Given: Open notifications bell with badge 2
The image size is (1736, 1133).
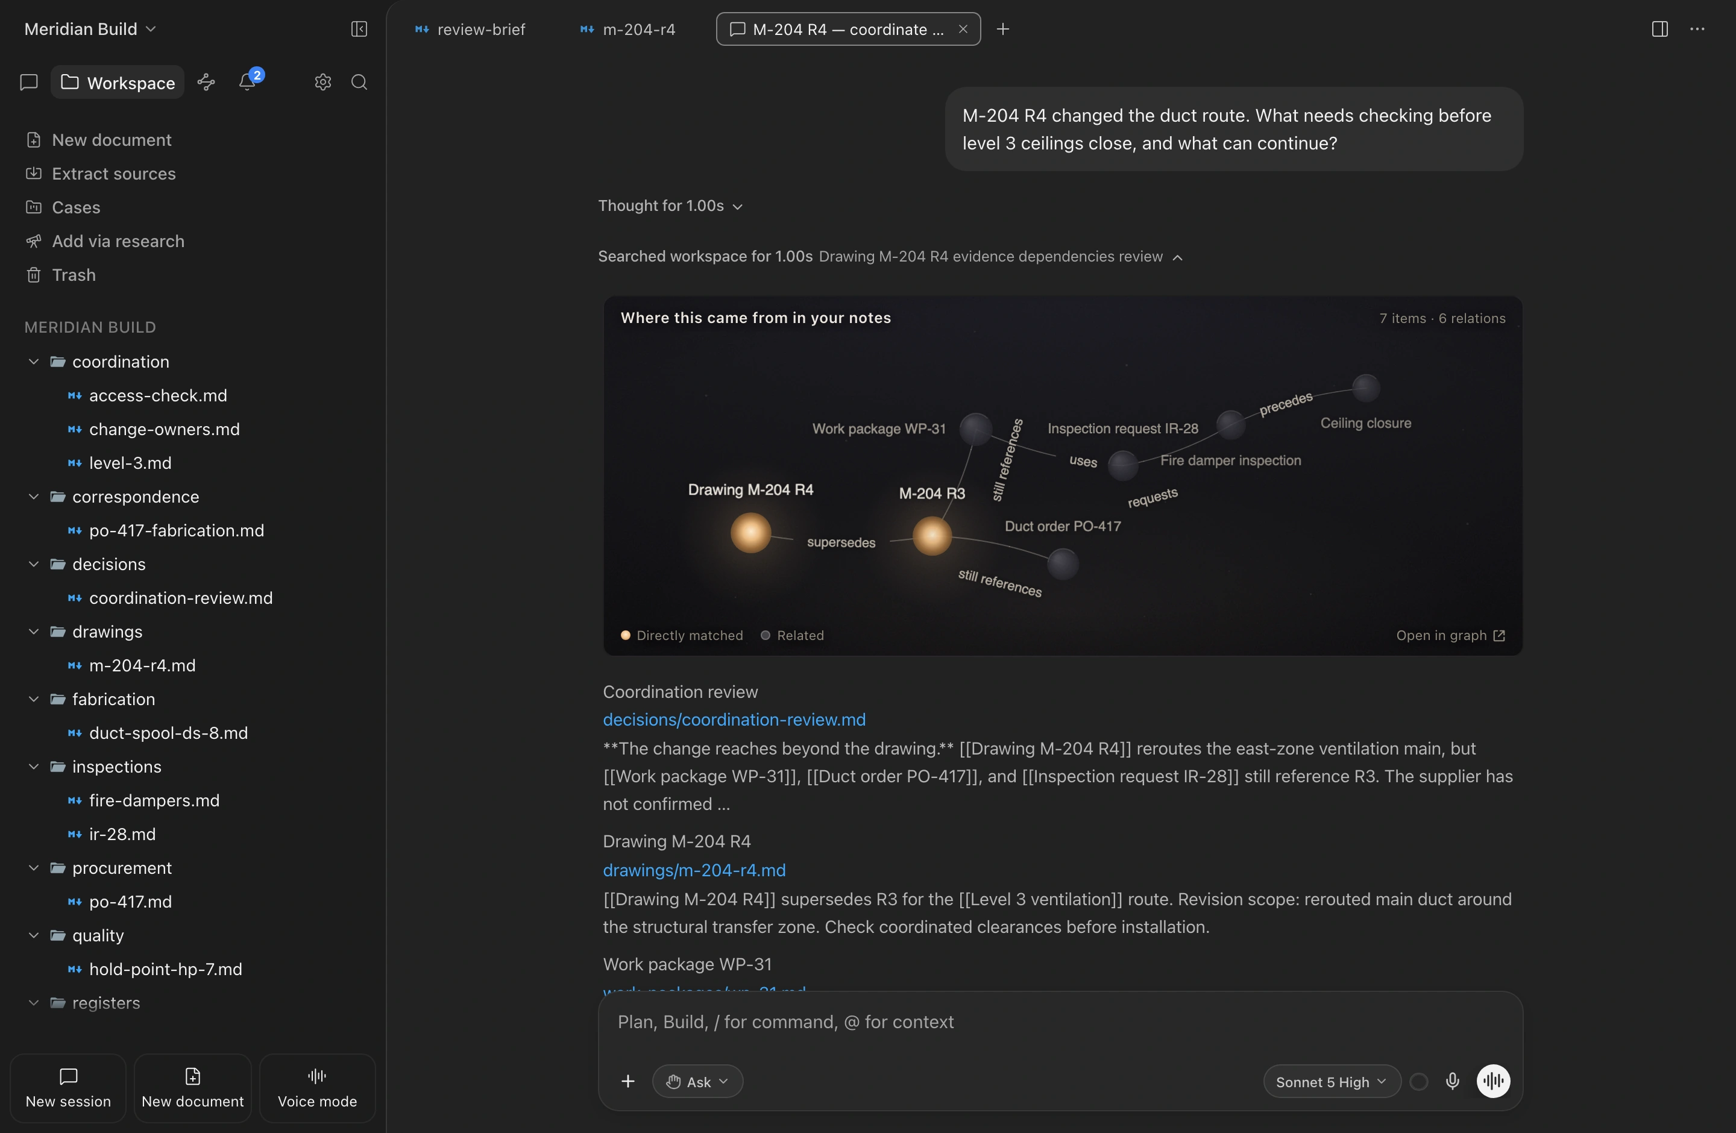Looking at the screenshot, I should pos(248,81).
